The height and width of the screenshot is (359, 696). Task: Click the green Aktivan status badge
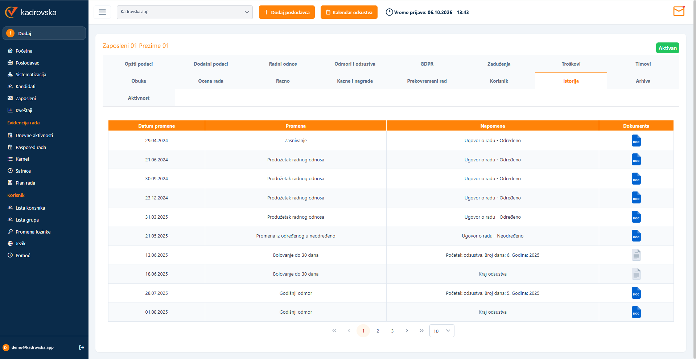pos(667,48)
